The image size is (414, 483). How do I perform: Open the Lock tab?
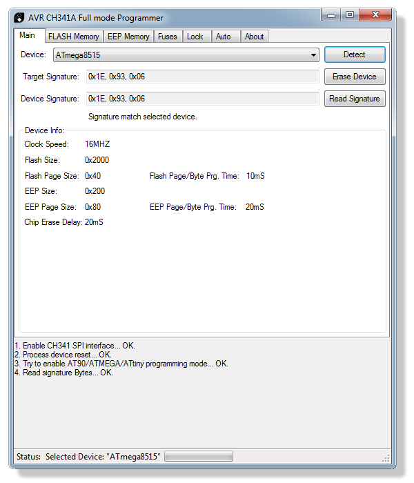pyautogui.click(x=196, y=37)
